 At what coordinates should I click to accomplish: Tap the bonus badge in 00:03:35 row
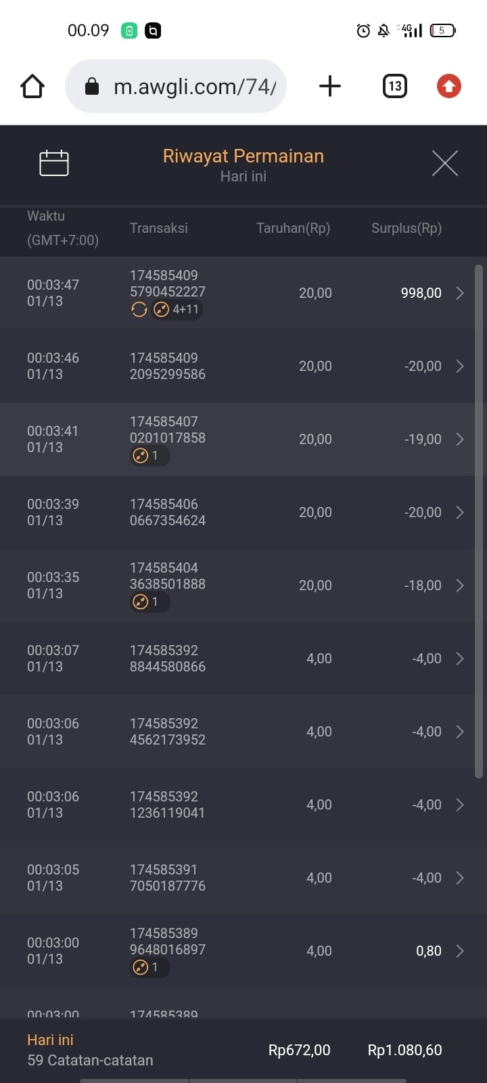click(148, 602)
